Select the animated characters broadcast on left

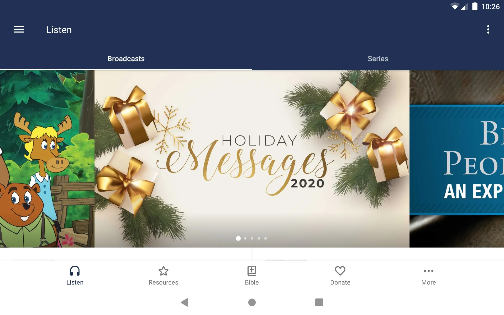tap(48, 159)
